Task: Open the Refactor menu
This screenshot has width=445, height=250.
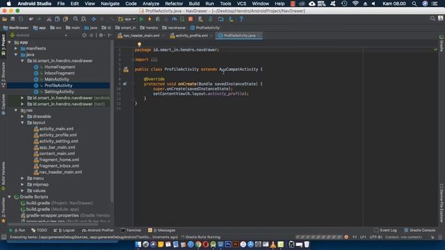Action: pyautogui.click(x=174, y=3)
